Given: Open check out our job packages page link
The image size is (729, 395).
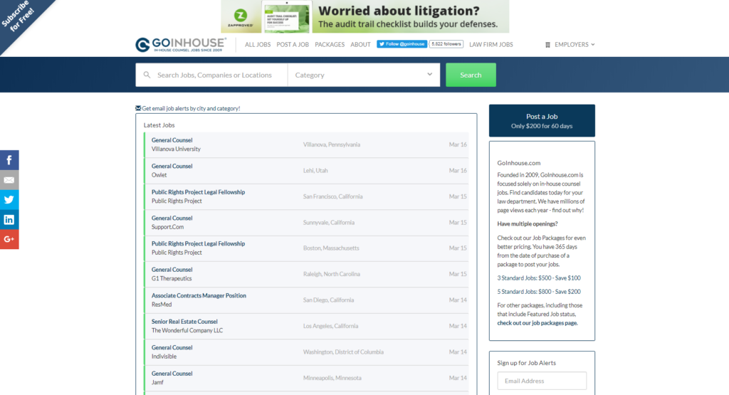Looking at the screenshot, I should pos(537,323).
